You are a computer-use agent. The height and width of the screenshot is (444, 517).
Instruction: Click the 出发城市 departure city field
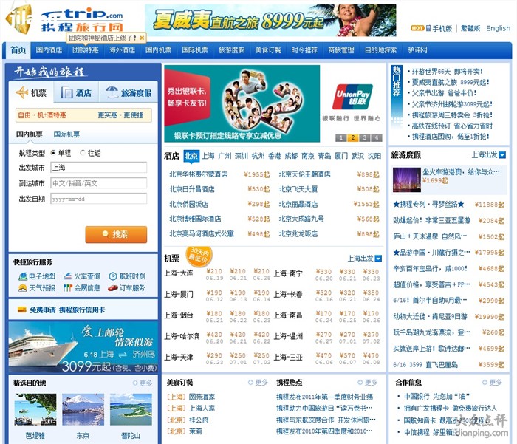coord(98,168)
